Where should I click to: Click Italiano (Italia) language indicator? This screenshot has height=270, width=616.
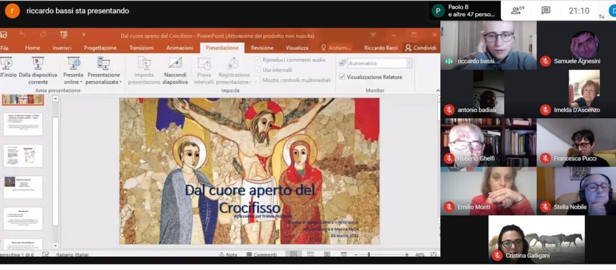click(x=72, y=255)
